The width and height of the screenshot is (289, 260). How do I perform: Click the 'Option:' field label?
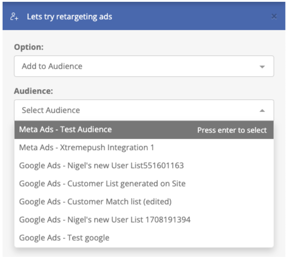pos(29,47)
